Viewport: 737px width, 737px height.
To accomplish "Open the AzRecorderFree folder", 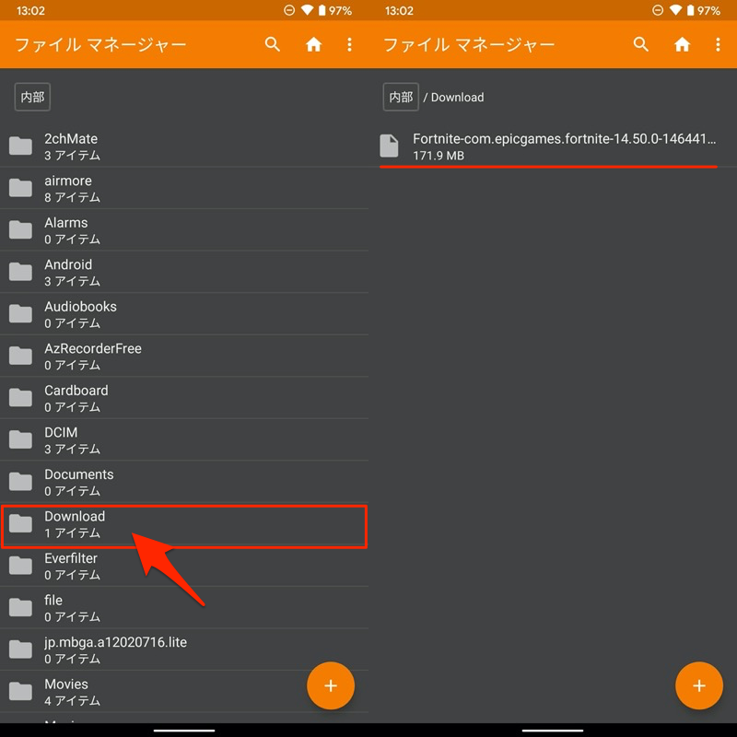I will tap(184, 357).
